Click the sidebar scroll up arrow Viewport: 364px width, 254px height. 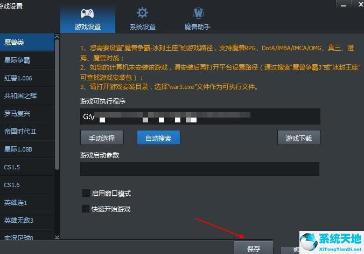57,37
